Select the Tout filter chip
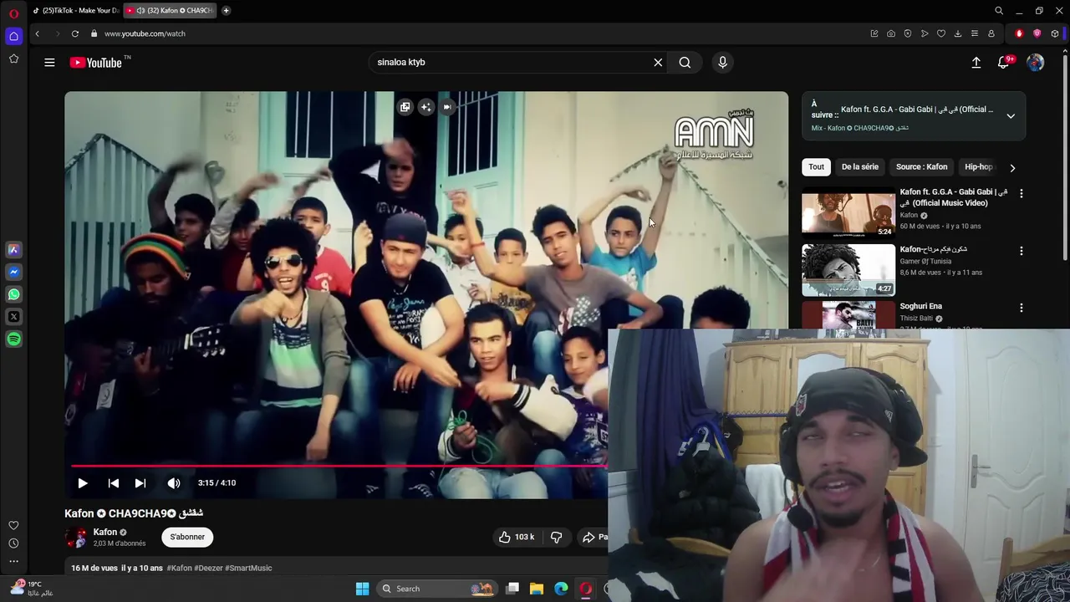 pyautogui.click(x=816, y=166)
